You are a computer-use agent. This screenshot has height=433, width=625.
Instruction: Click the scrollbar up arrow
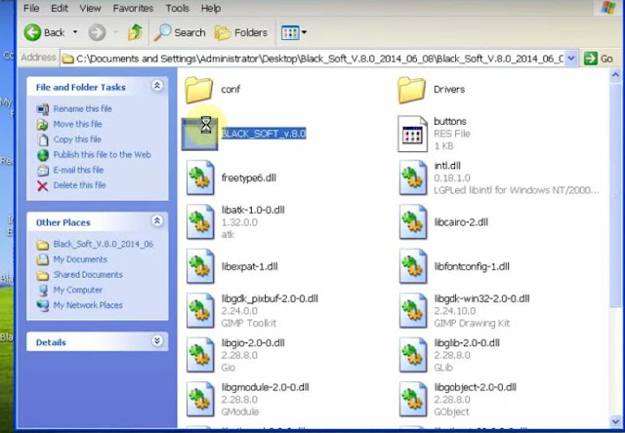pyautogui.click(x=615, y=74)
